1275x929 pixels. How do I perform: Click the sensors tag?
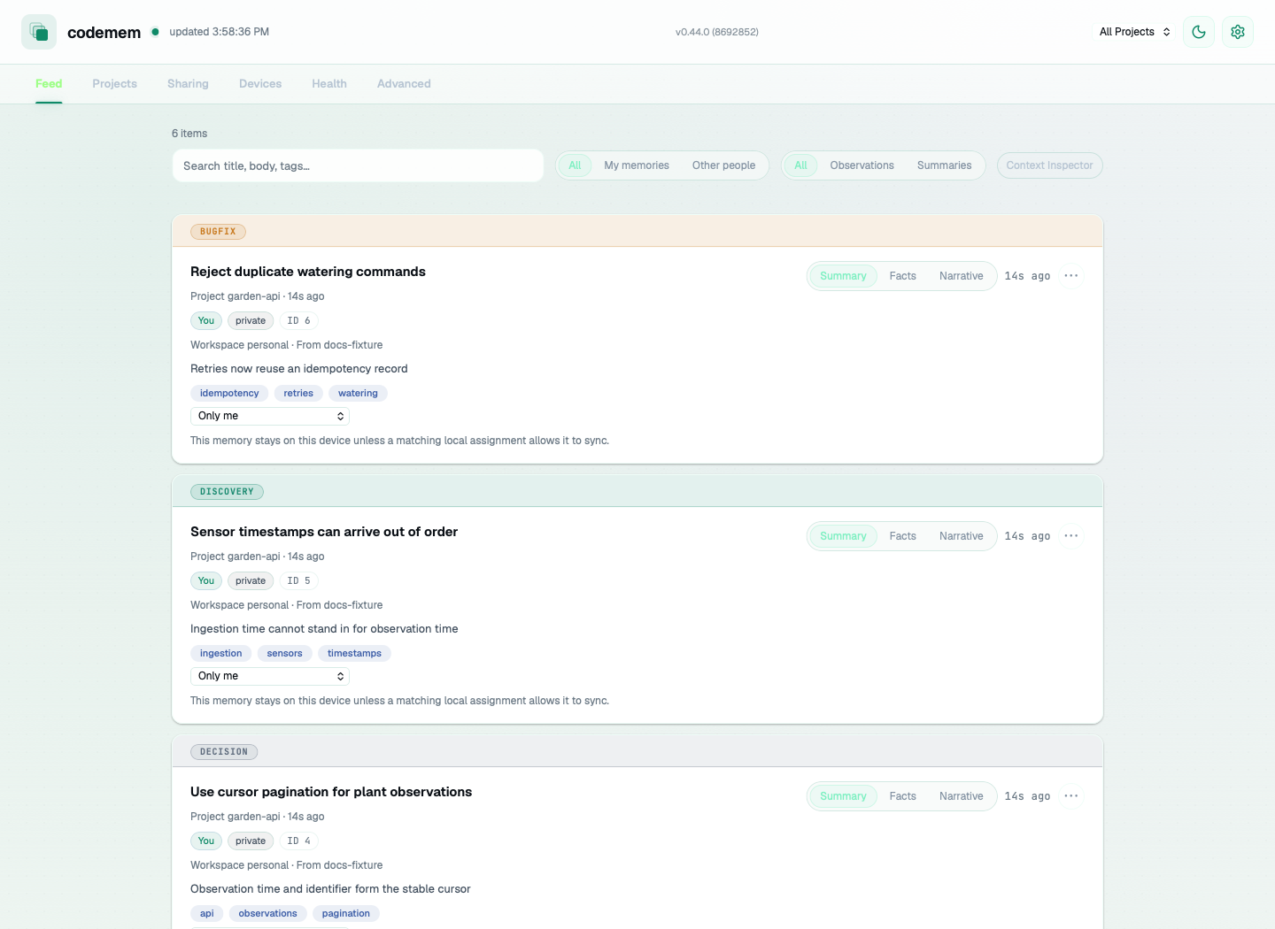tap(285, 654)
